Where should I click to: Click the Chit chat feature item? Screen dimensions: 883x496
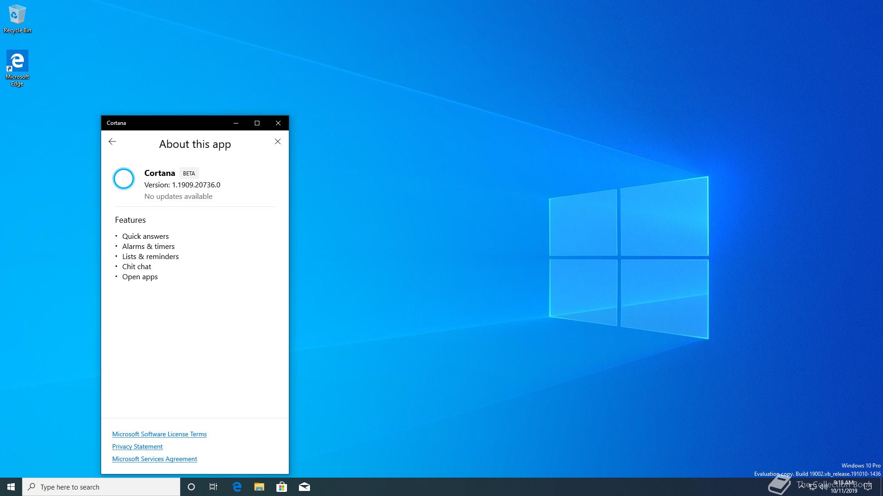click(137, 266)
